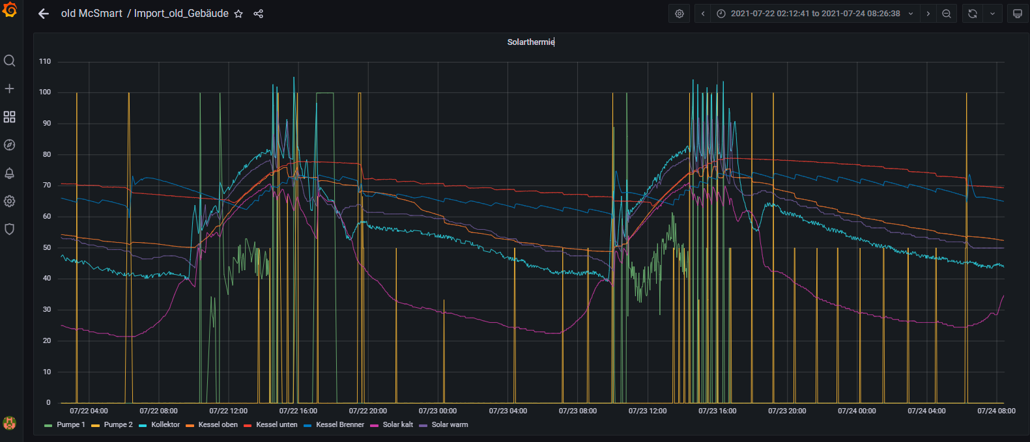Image resolution: width=1030 pixels, height=442 pixels.
Task: Toggle Pumpe 1 series in legend
Action: [x=71, y=424]
